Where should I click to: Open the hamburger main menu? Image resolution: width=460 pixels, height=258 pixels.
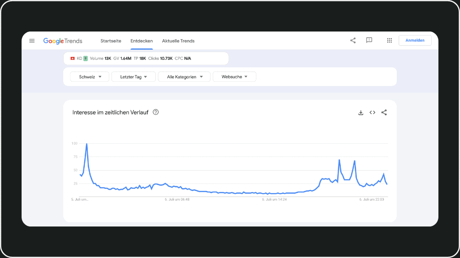32,41
